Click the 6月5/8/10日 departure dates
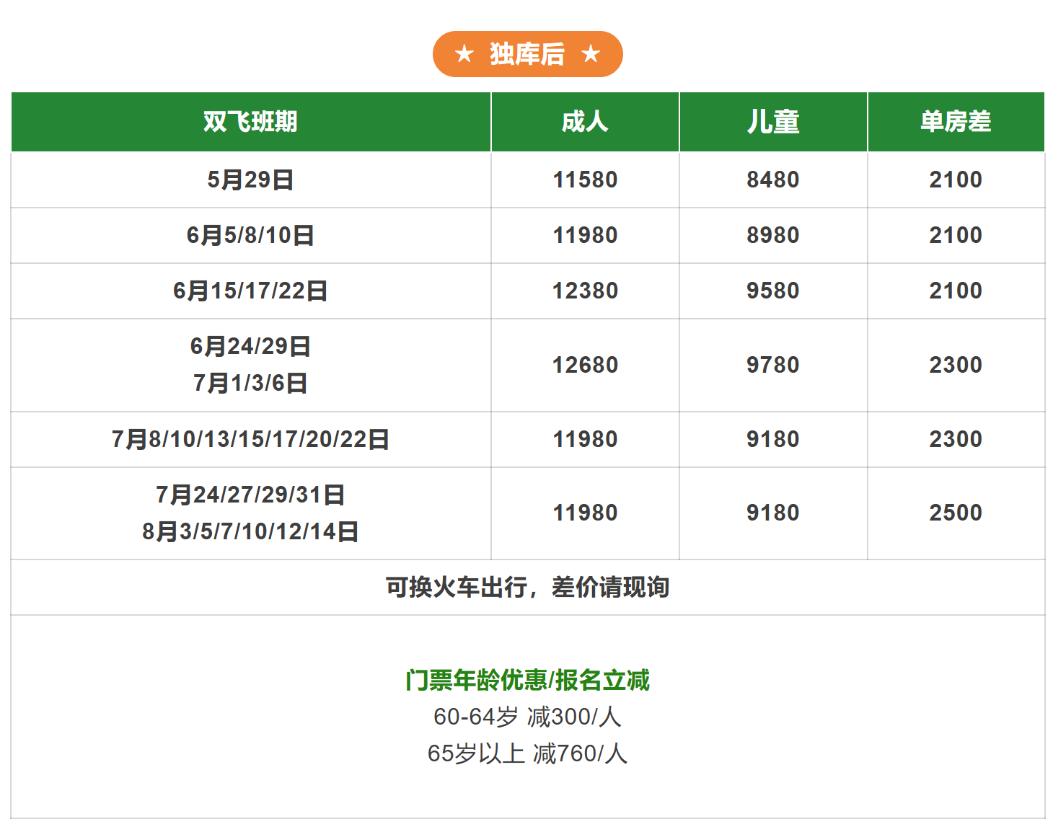 250,235
